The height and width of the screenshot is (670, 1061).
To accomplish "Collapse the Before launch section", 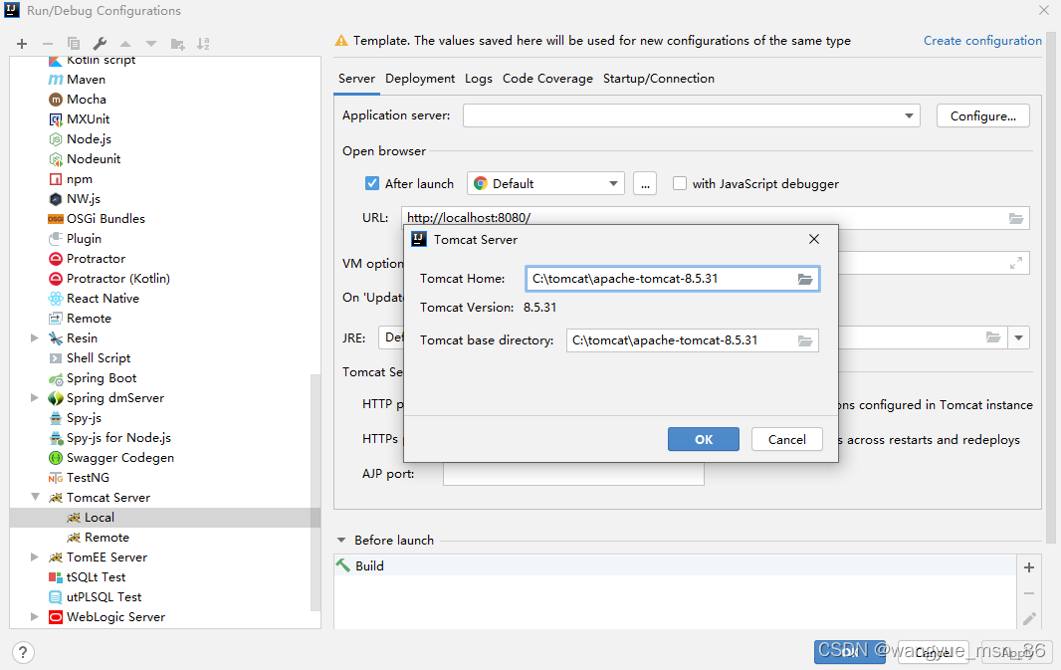I will 341,540.
